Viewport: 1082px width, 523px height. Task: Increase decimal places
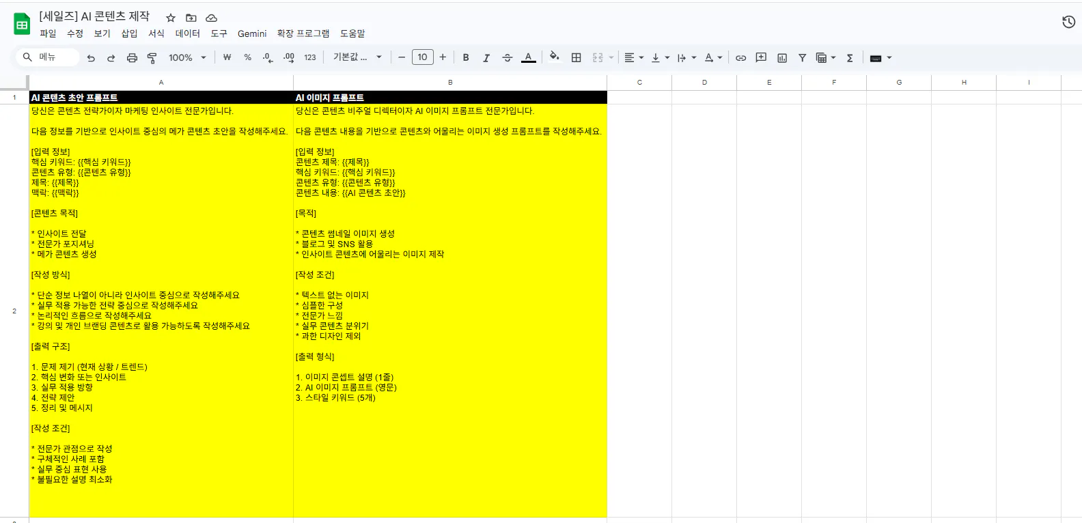tap(289, 57)
